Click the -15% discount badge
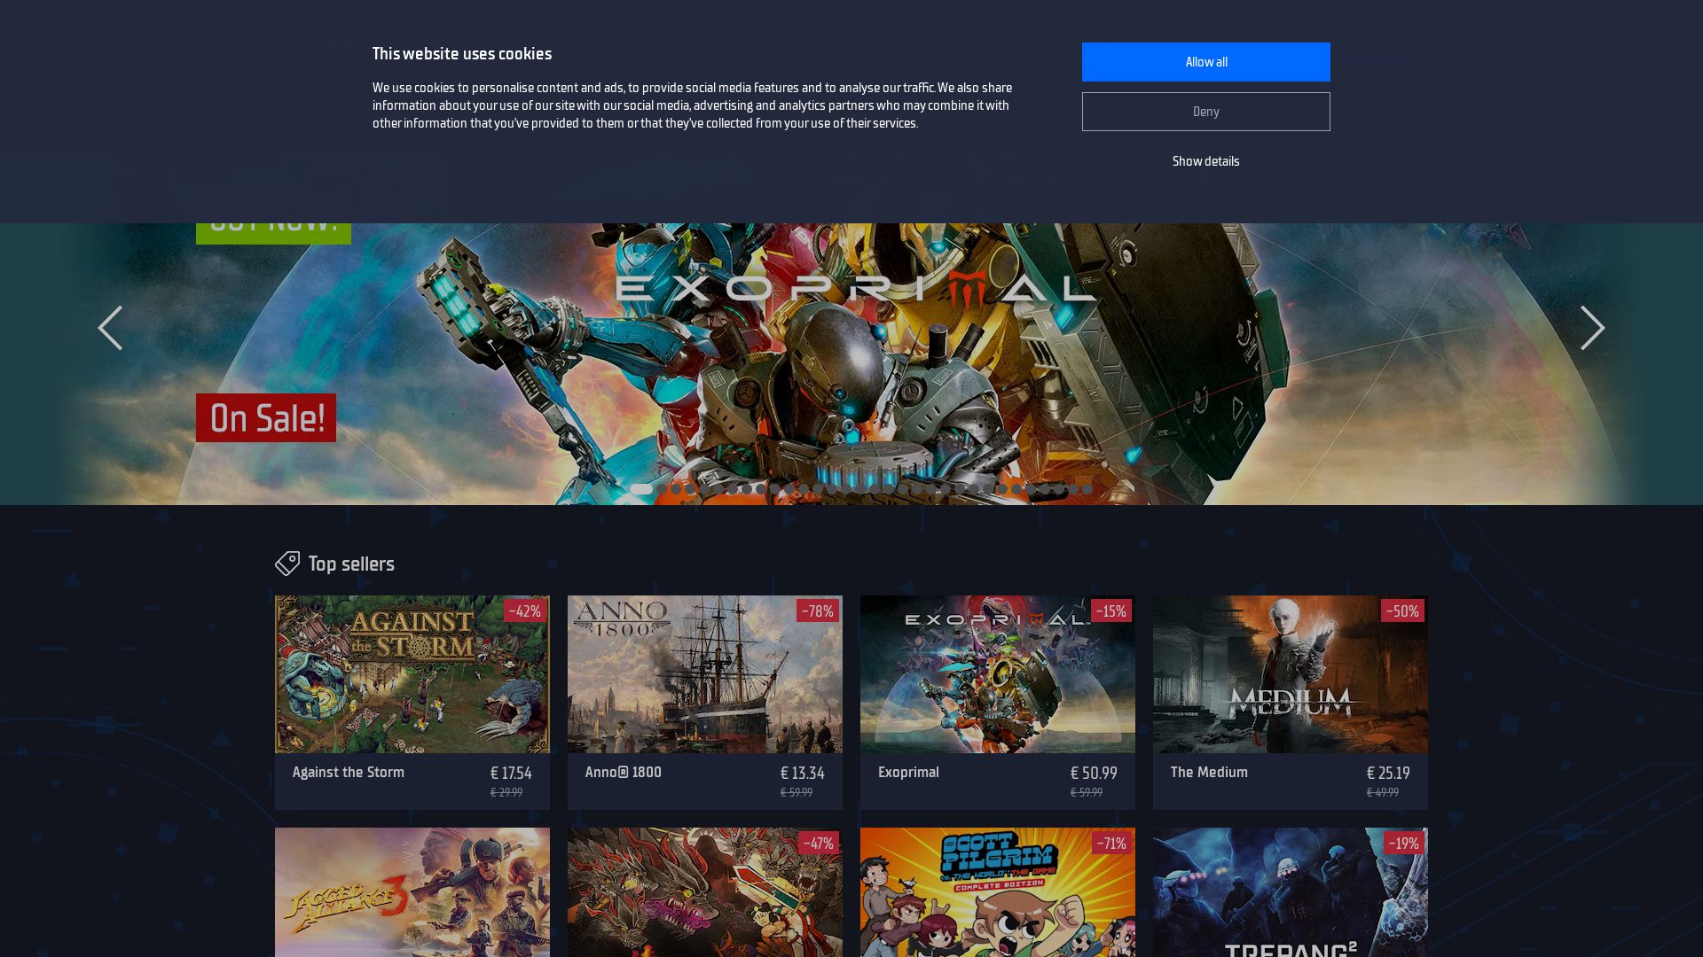The height and width of the screenshot is (957, 1703). (1111, 611)
